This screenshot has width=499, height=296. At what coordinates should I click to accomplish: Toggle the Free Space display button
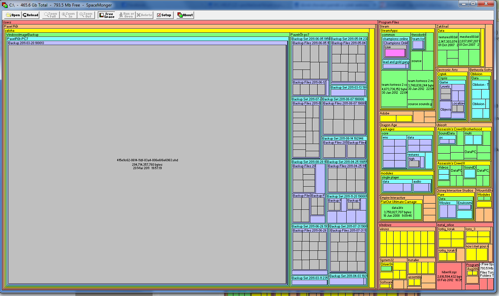point(106,15)
